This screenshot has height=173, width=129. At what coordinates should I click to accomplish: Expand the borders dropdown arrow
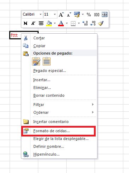[x=79, y=23]
